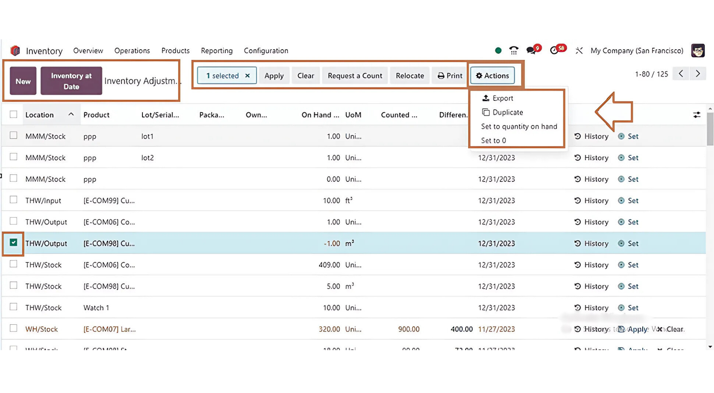Toggle the Actions dropdown button
This screenshot has height=393, width=714.
[x=492, y=75]
